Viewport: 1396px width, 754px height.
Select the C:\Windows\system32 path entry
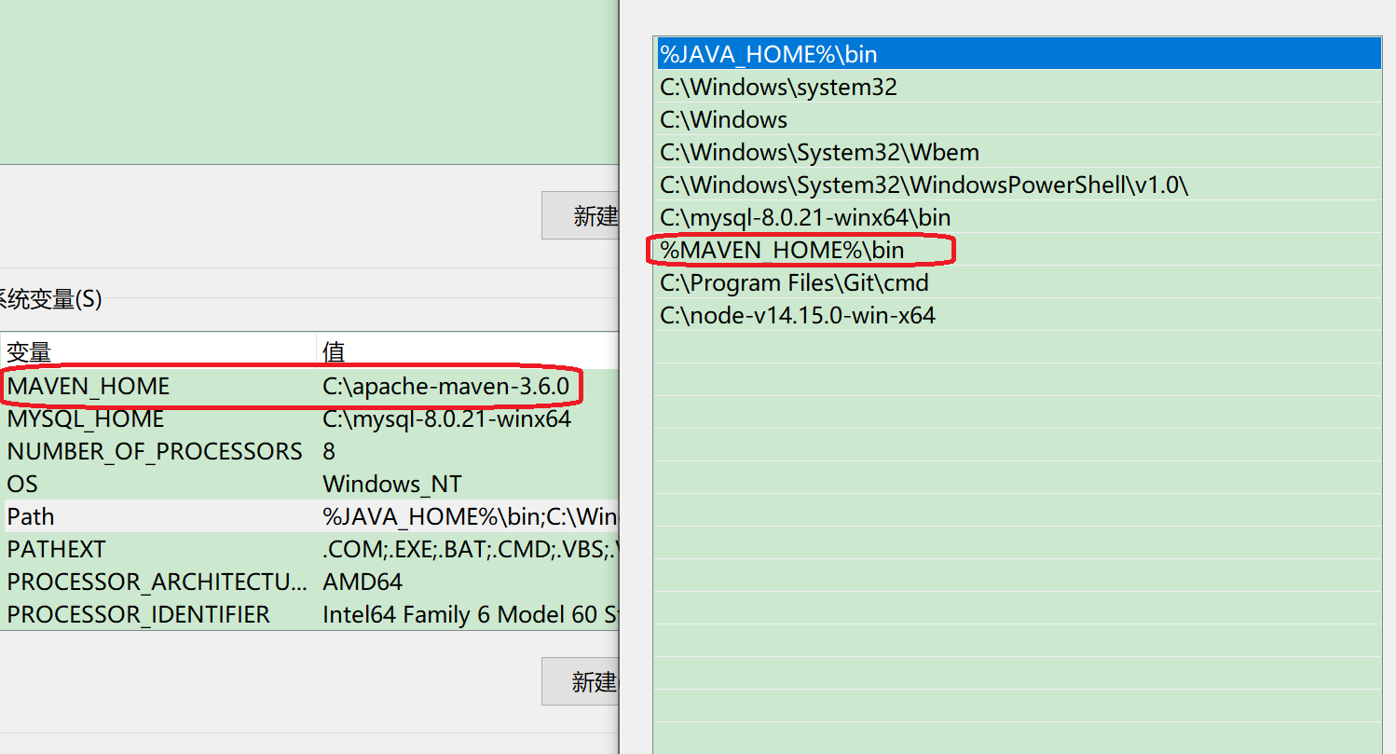pyautogui.click(x=778, y=88)
